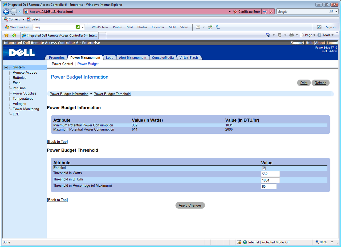341x247 pixels.
Task: Click the Windows Live Sign in link
Action: (331, 27)
